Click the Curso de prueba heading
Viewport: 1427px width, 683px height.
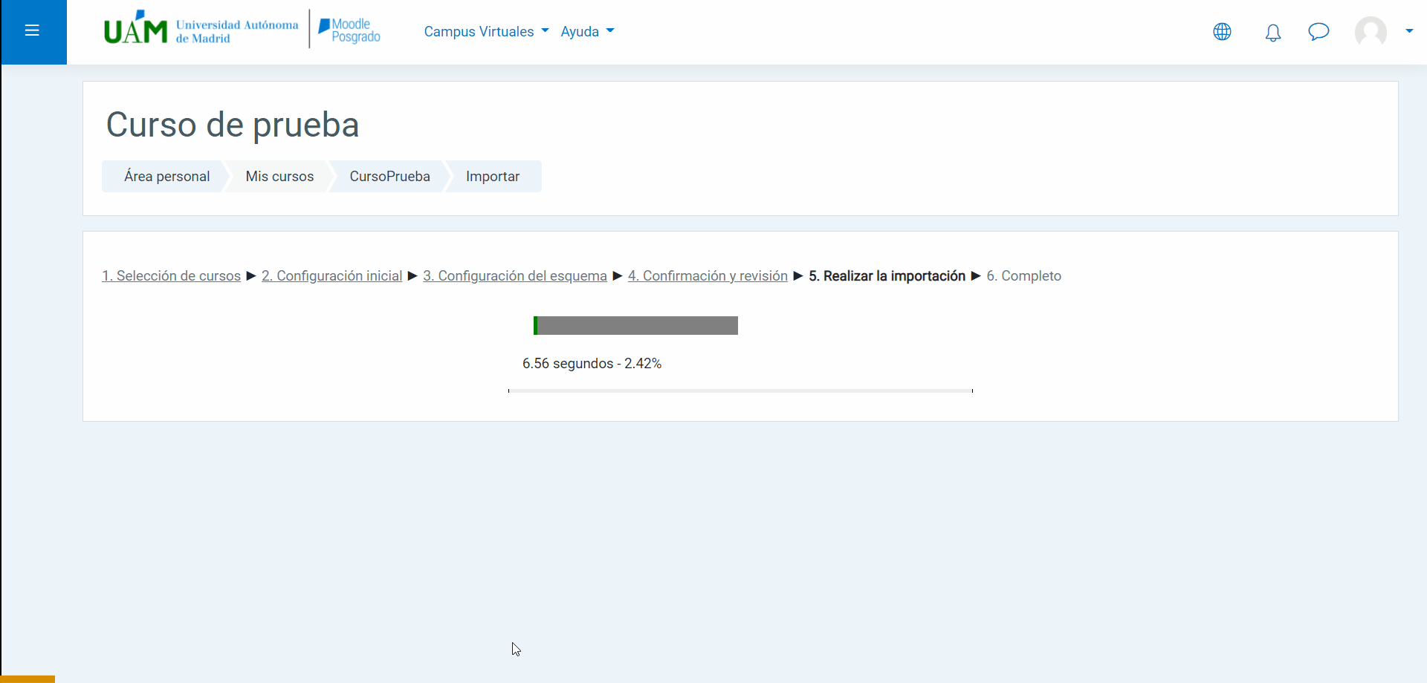(233, 125)
